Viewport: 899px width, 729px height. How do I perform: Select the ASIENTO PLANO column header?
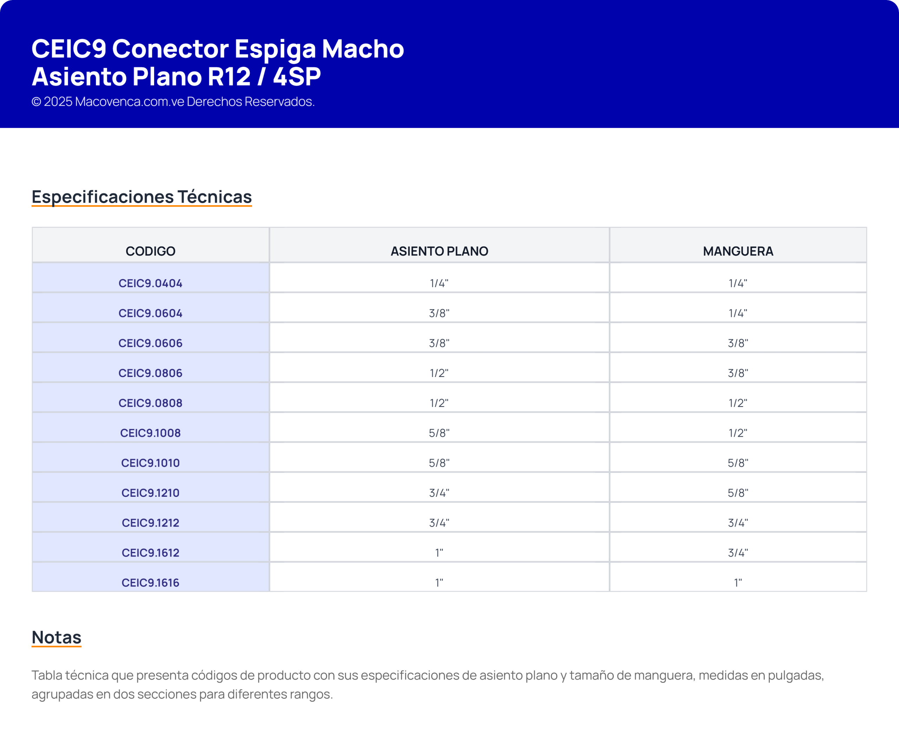click(439, 251)
